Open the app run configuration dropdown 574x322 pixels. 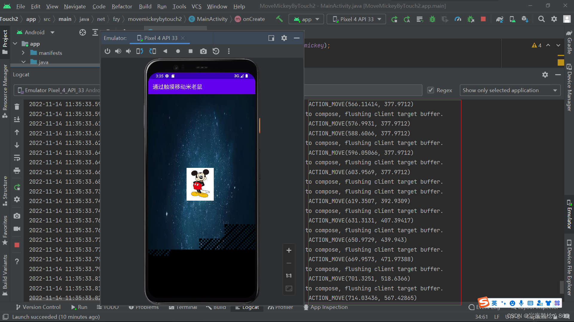pos(306,19)
